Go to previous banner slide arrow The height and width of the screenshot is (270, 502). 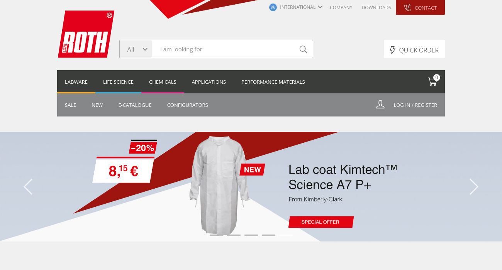click(28, 187)
